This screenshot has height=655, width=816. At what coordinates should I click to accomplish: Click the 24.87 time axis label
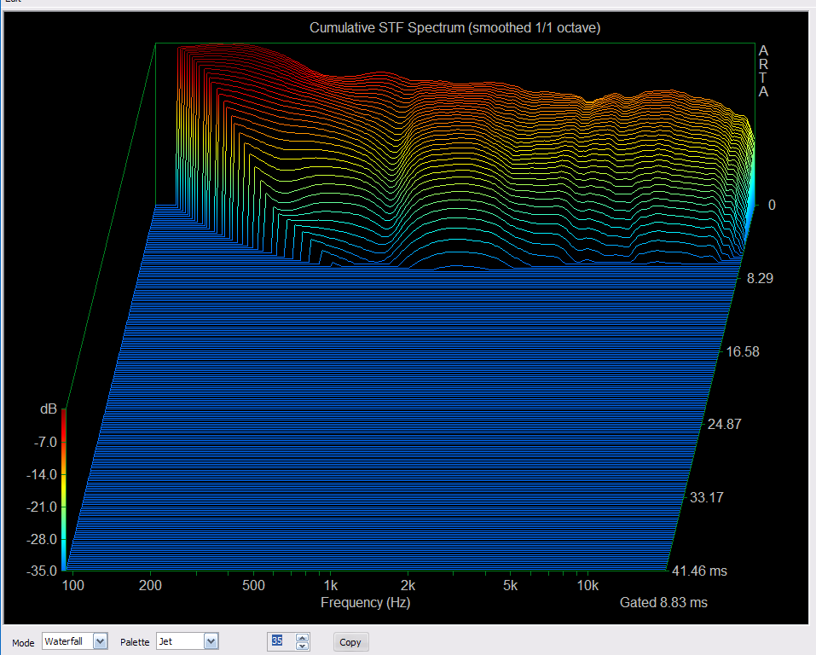click(724, 425)
